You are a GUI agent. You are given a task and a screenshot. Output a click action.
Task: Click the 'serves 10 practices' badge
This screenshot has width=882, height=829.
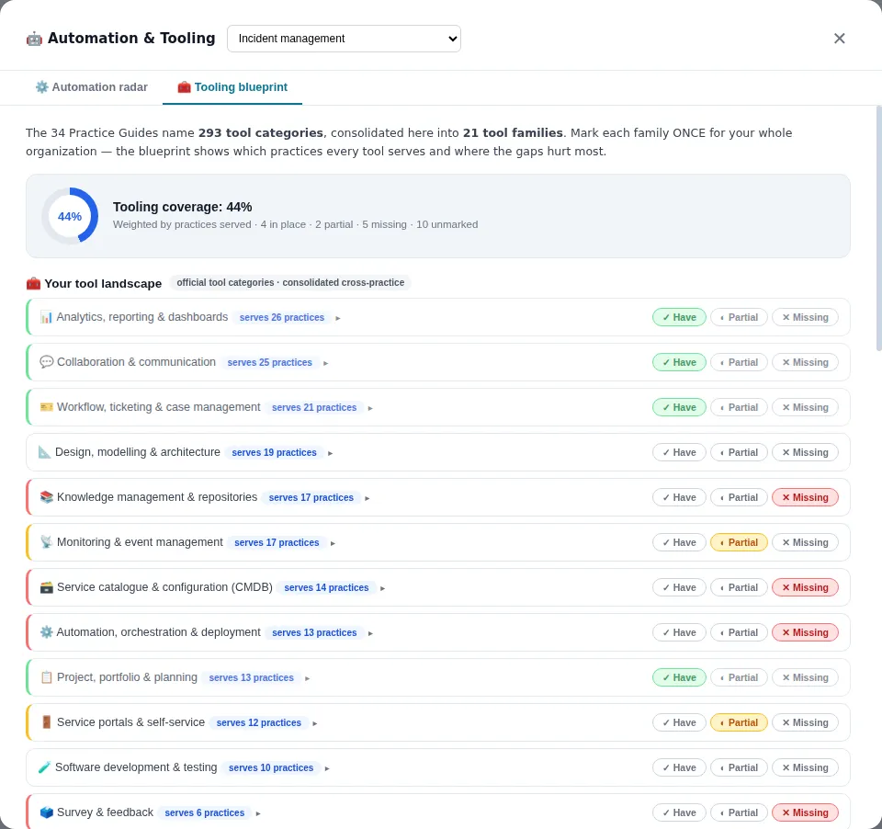[270, 767]
